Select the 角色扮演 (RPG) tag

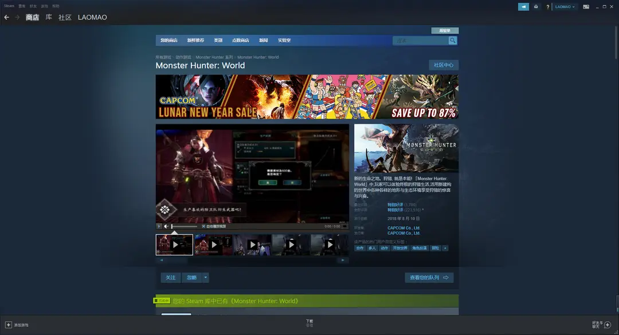[x=419, y=248]
